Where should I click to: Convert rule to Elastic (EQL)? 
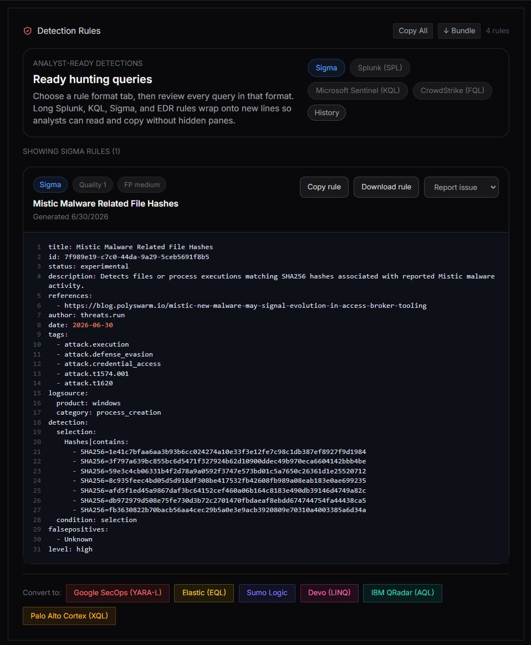(x=204, y=593)
